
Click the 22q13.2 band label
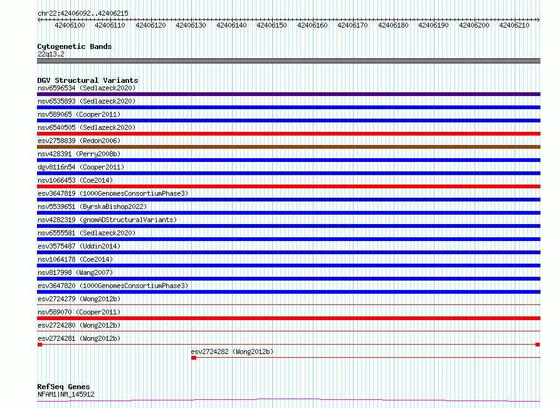[51, 54]
